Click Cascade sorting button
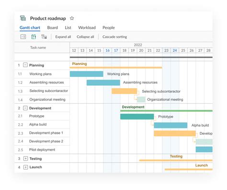 pos(114,37)
